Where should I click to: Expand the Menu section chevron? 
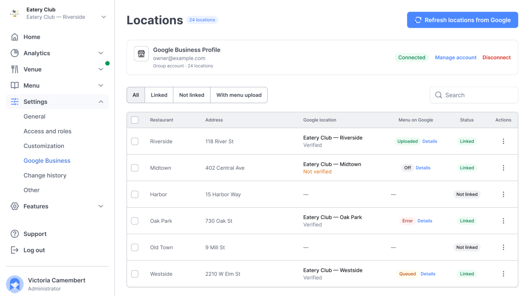(101, 86)
